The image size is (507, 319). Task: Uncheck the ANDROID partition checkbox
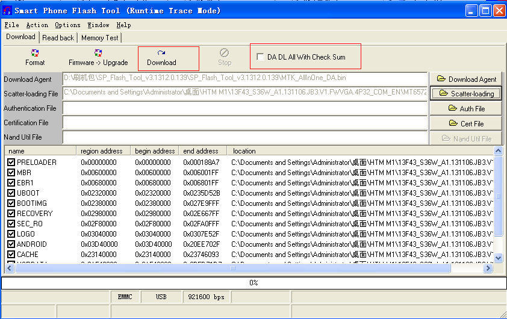(x=11, y=244)
